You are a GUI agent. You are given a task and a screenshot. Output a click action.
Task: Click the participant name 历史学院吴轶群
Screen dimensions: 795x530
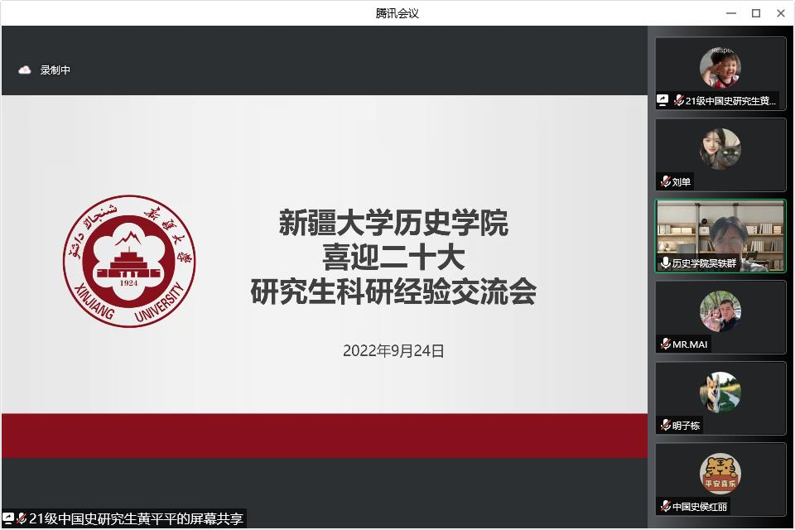pos(704,263)
